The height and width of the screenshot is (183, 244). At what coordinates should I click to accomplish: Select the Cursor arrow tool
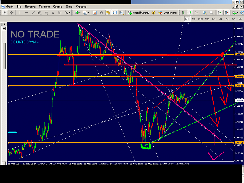tap(5, 12)
